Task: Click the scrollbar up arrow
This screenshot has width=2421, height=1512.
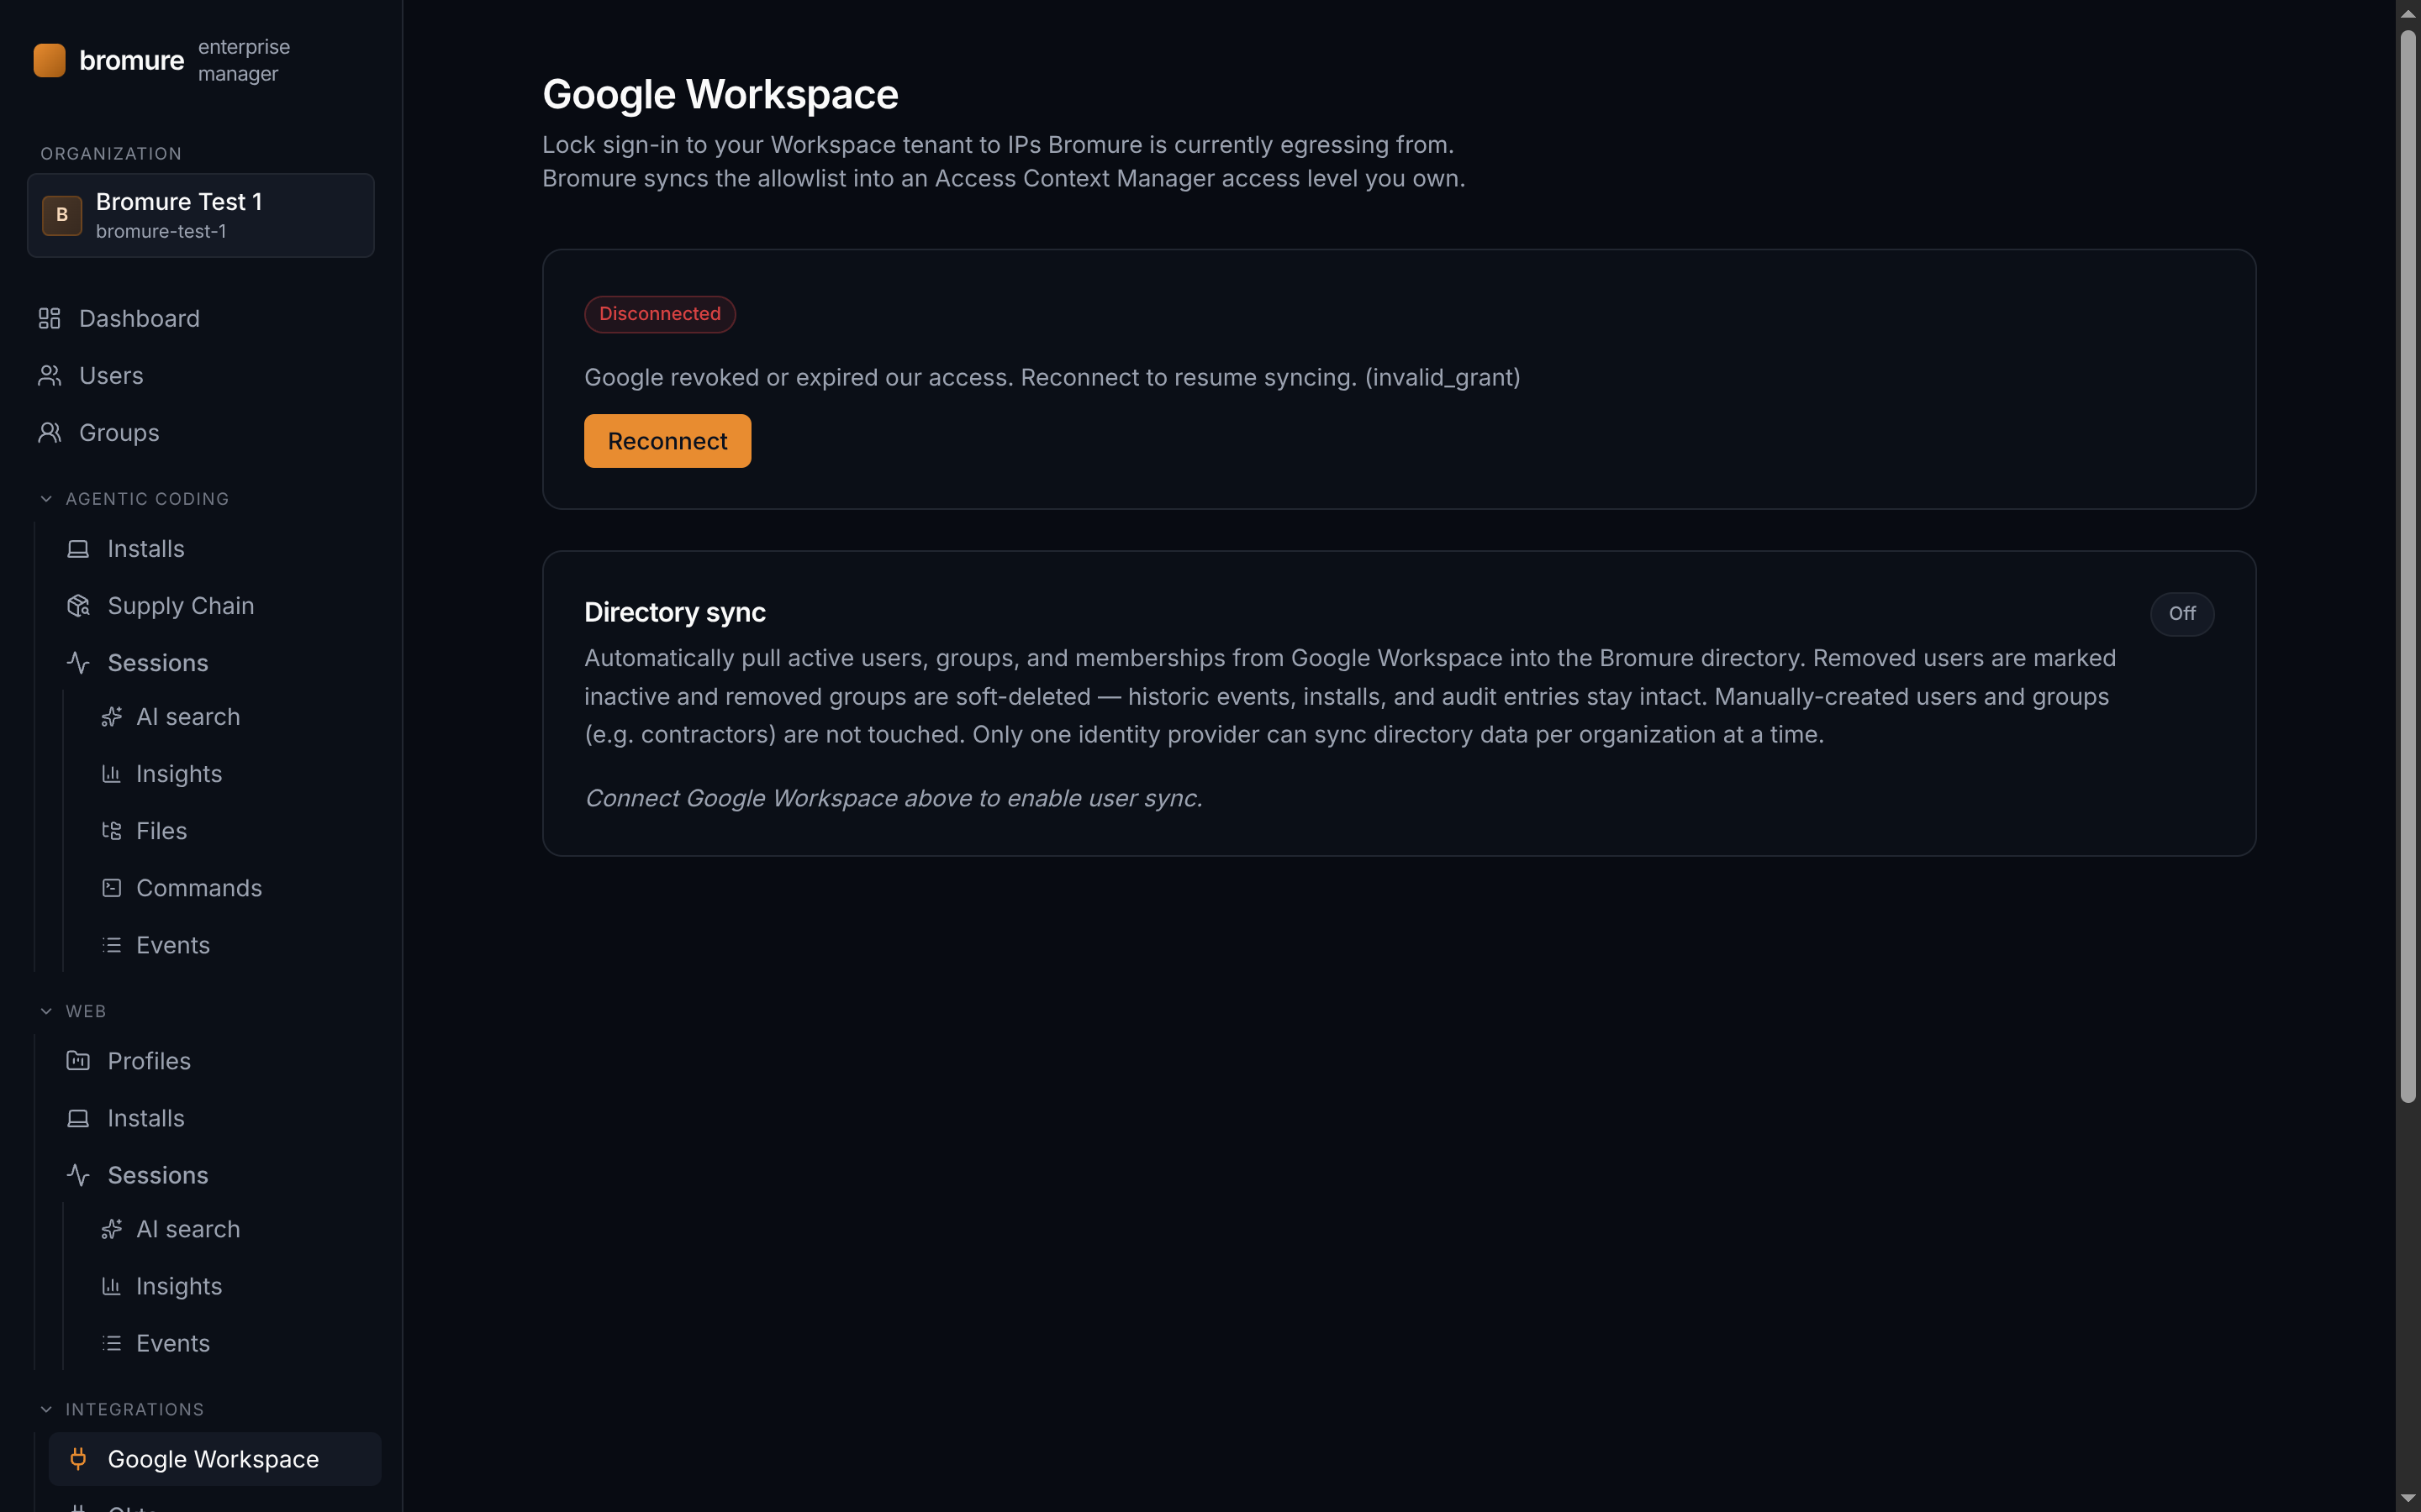Action: pyautogui.click(x=2408, y=13)
